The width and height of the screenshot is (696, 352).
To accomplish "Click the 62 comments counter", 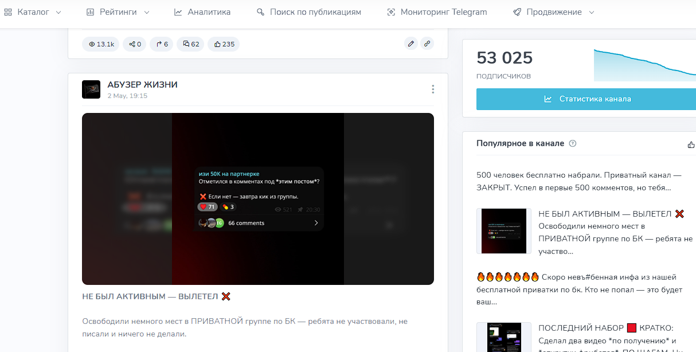I will pyautogui.click(x=191, y=44).
